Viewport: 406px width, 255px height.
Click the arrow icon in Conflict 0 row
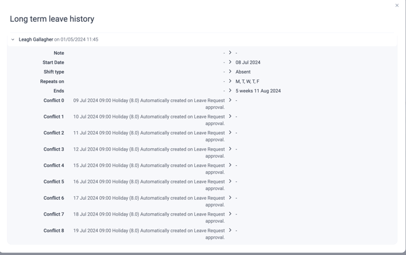click(230, 100)
